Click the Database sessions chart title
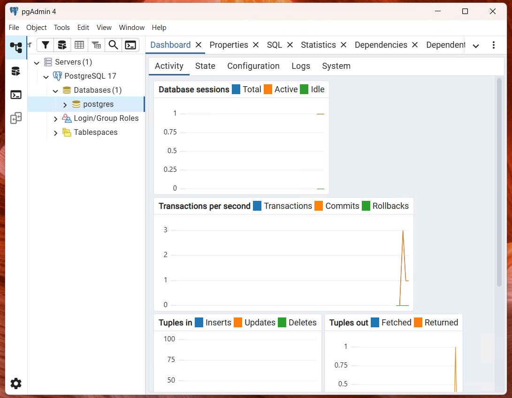 (x=194, y=89)
